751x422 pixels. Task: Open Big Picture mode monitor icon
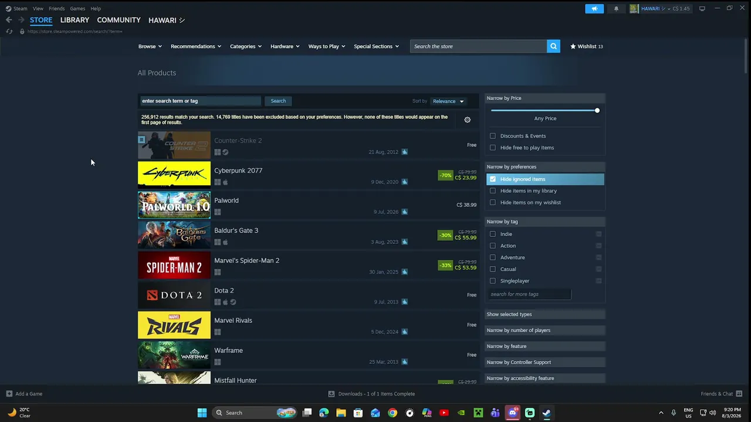click(x=702, y=9)
